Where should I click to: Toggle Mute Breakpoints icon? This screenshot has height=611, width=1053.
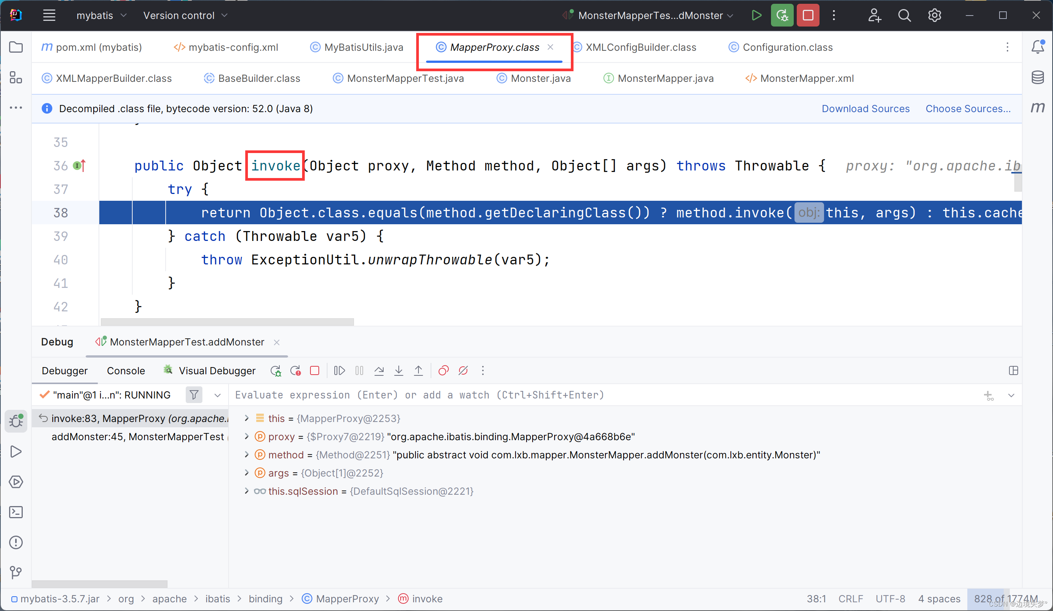[x=463, y=370]
